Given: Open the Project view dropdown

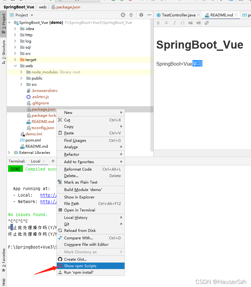Looking at the screenshot, I should [32, 15].
